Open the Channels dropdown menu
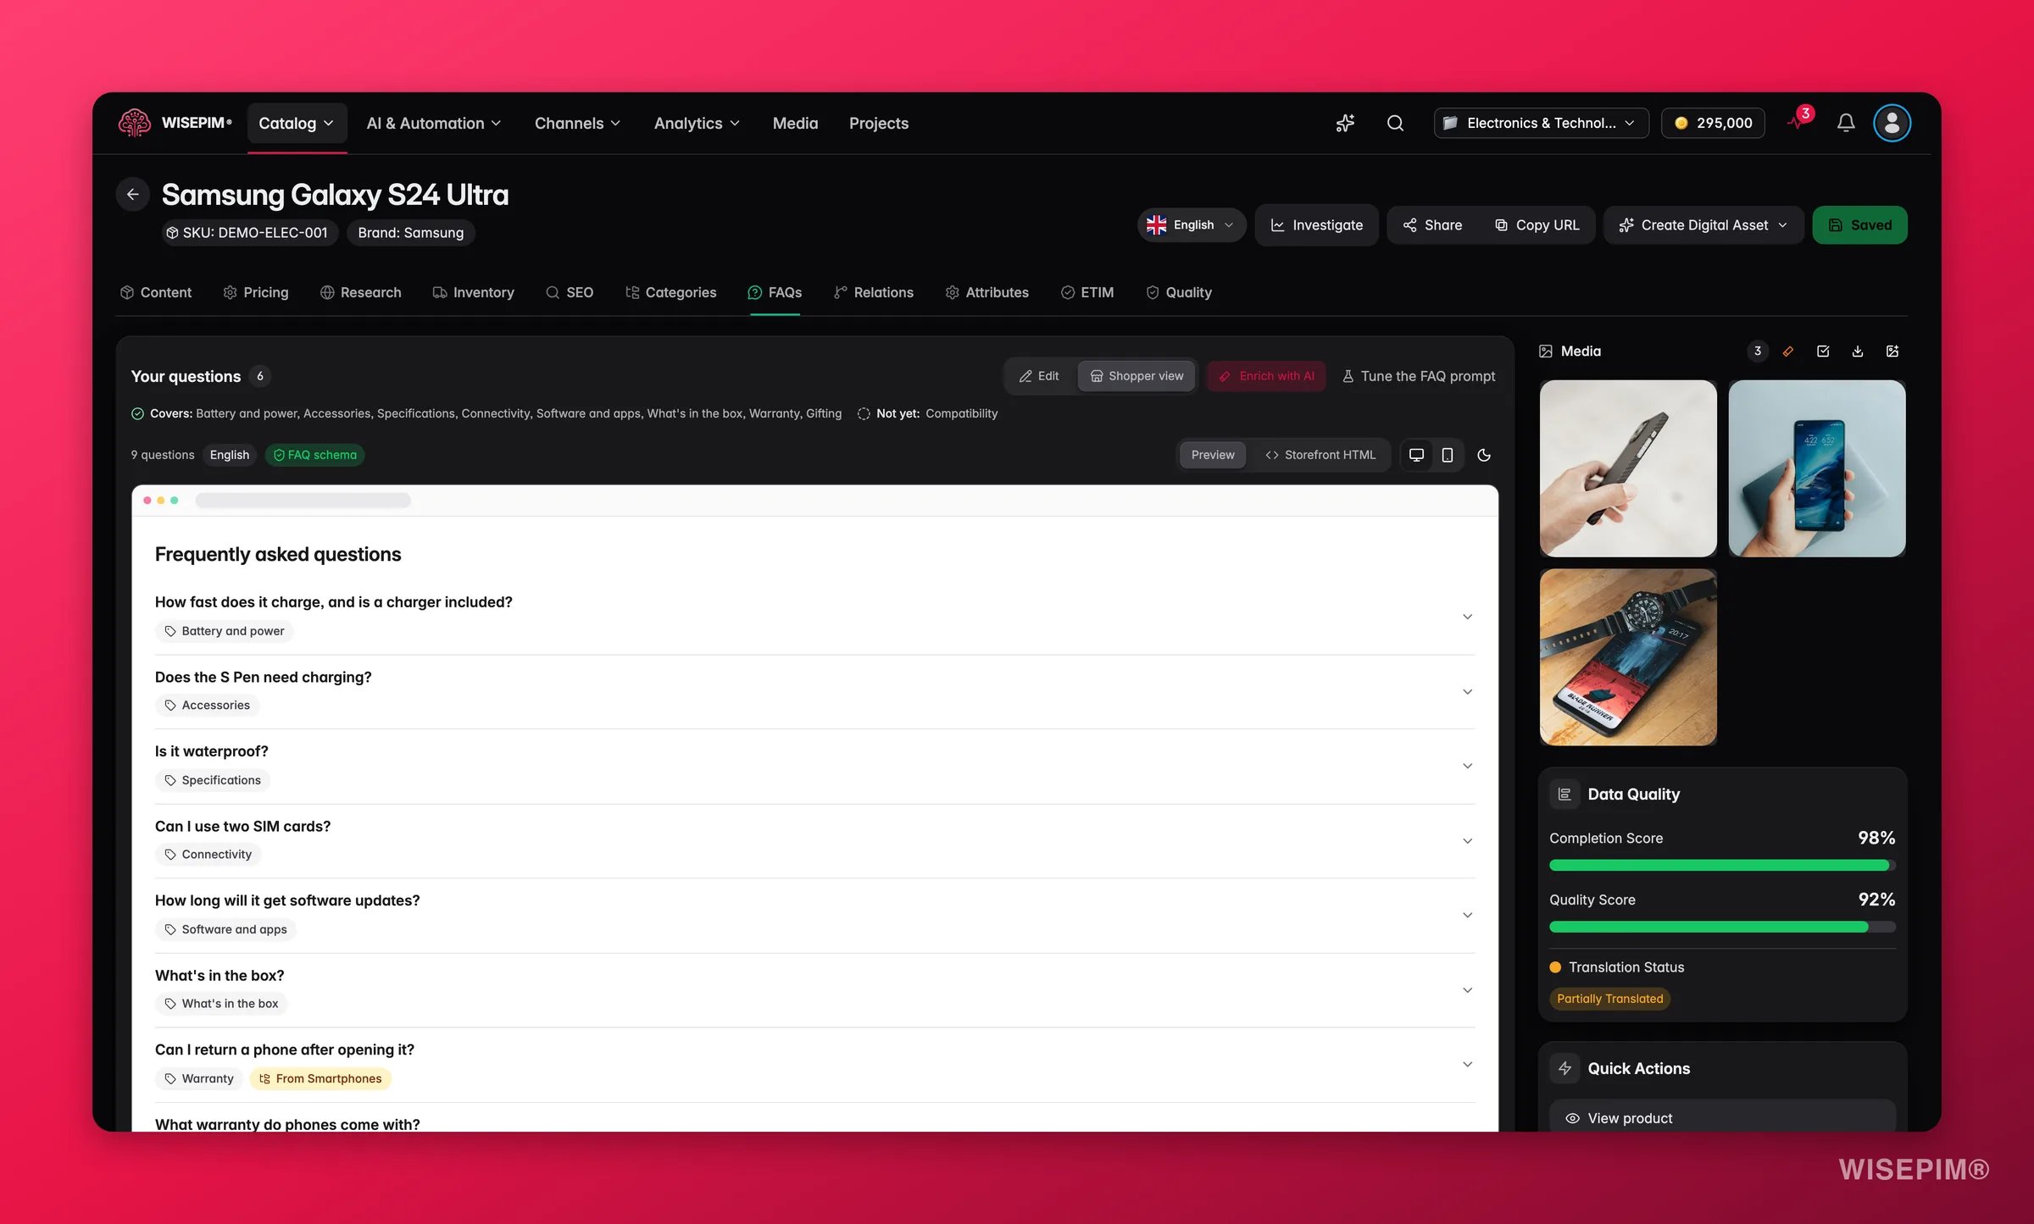 pos(577,124)
